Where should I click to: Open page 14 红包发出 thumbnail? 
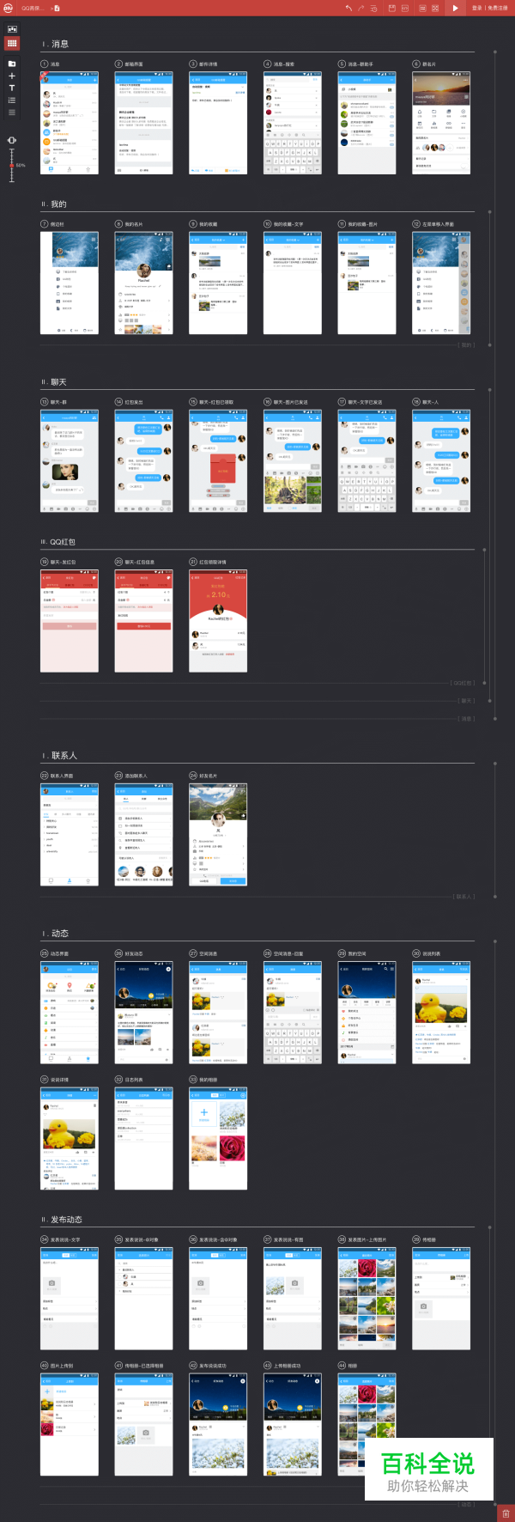coord(144,460)
